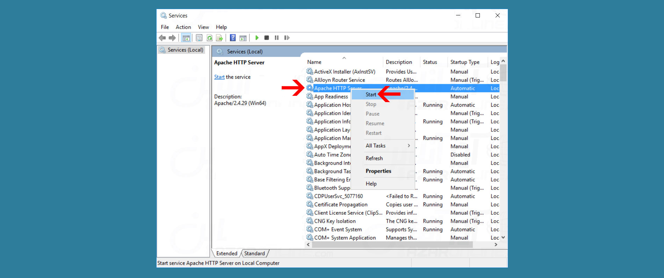Open the Help menu in menu bar
This screenshot has height=278, width=664.
coord(221,27)
